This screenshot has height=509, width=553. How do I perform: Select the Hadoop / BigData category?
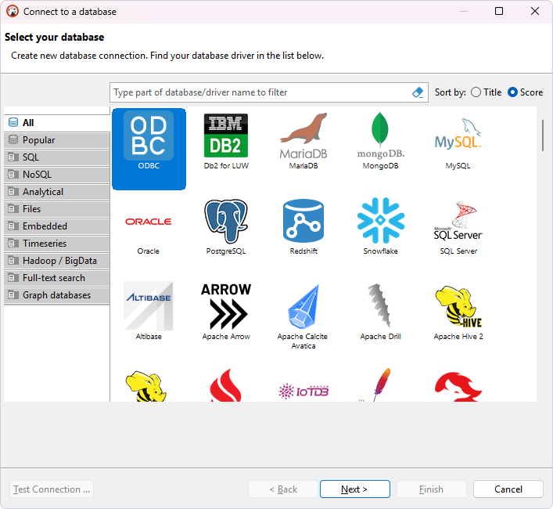point(57,261)
